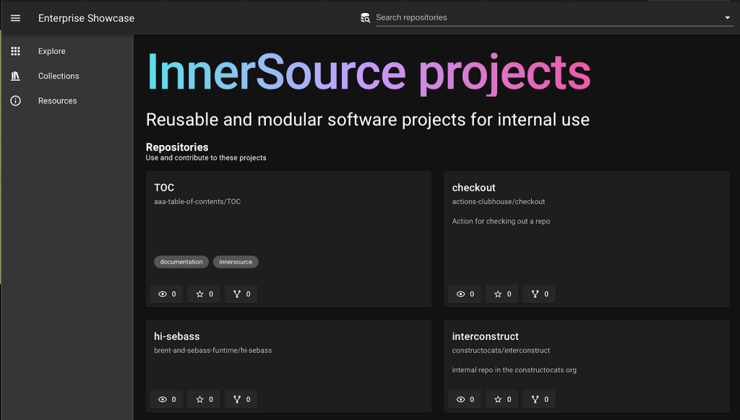The width and height of the screenshot is (740, 420).
Task: Click the Collections books icon
Action: [15, 76]
